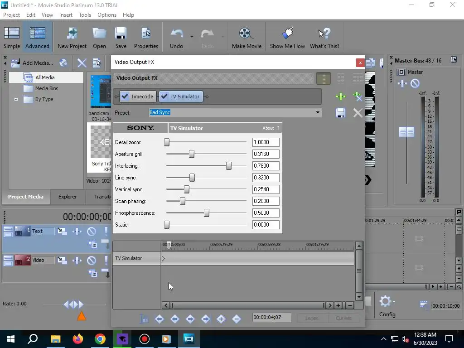Screen dimensions: 464x348
Task: Click the Line sync value field
Action: pyautogui.click(x=266, y=178)
